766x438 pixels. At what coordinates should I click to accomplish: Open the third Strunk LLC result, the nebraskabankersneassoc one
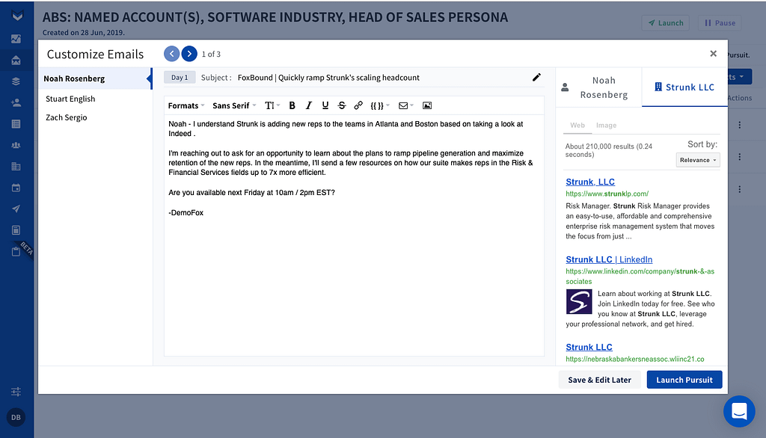pyautogui.click(x=589, y=347)
